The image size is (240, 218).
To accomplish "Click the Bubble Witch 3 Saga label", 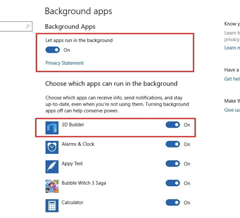I will click(x=84, y=183).
